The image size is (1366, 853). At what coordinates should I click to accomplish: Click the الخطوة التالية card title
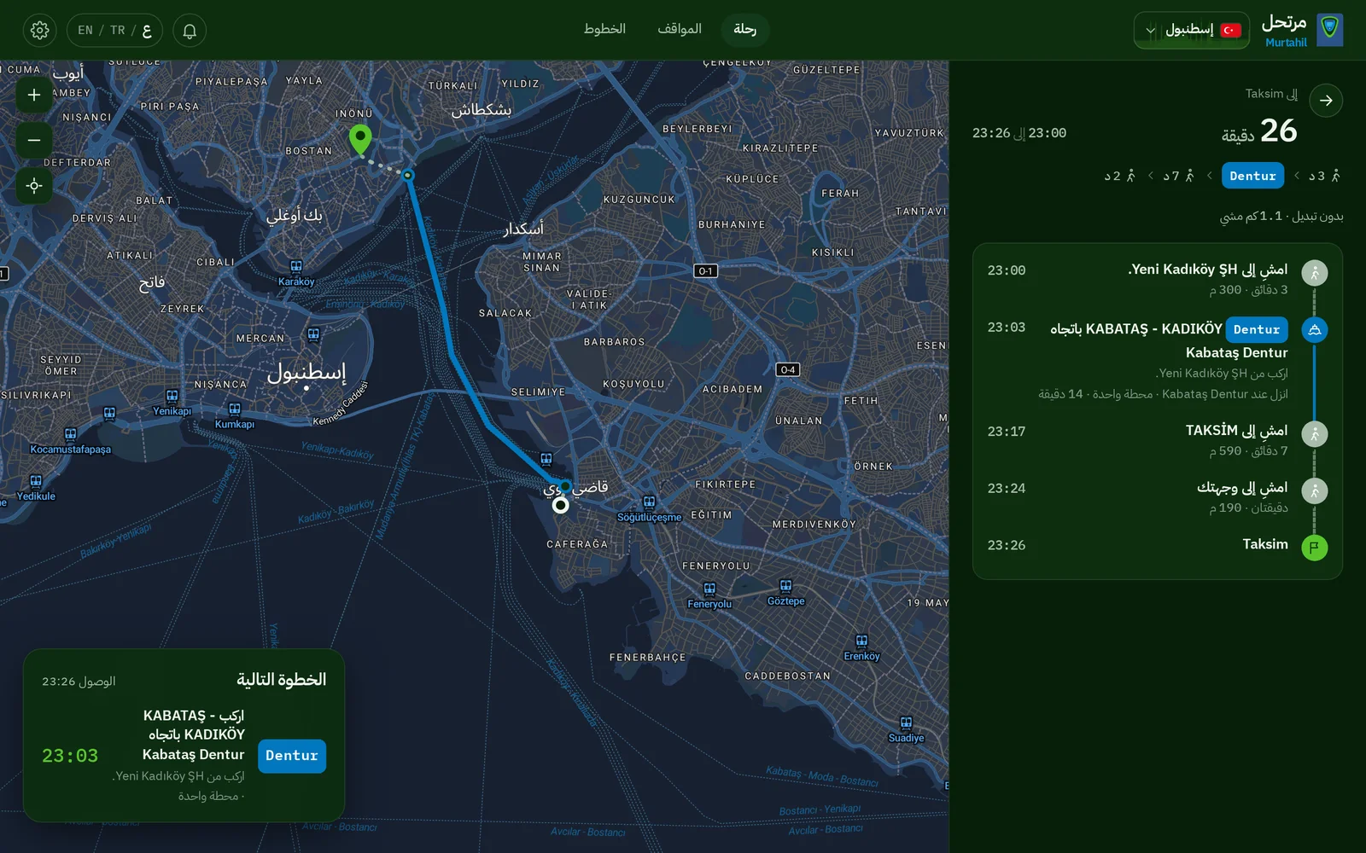282,680
